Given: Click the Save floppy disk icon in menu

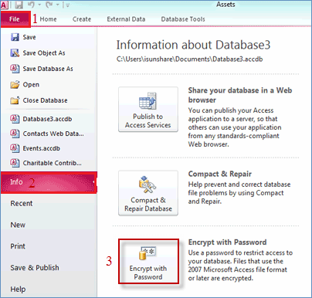Looking at the screenshot, I should [x=15, y=37].
